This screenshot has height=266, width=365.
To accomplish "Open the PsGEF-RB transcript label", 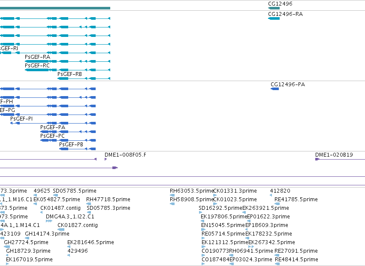I will click(69, 74).
